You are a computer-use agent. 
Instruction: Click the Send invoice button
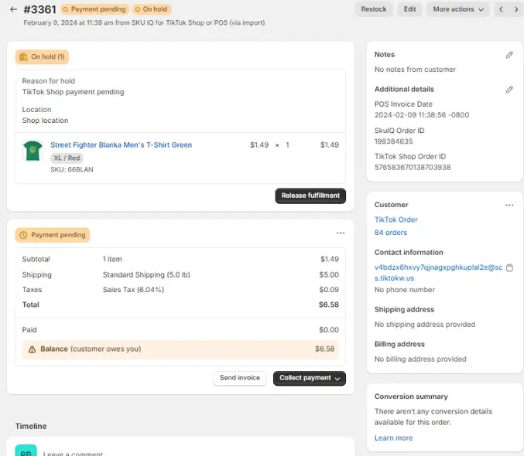pos(239,378)
